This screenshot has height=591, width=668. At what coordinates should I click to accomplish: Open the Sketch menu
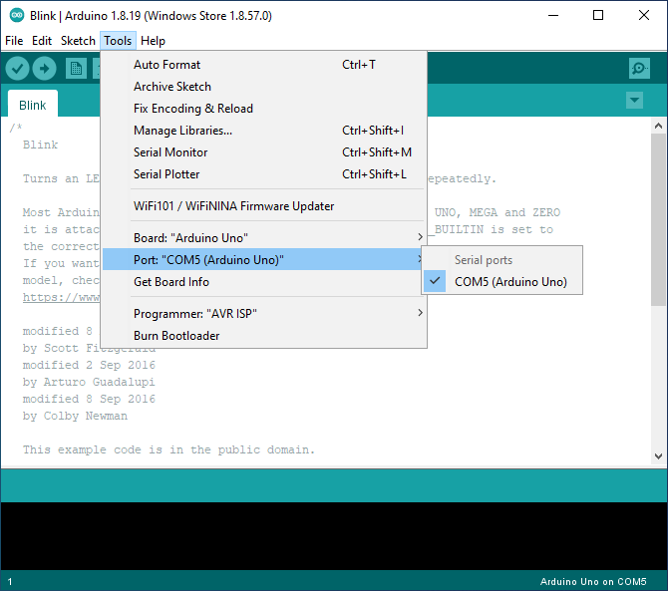(x=78, y=41)
